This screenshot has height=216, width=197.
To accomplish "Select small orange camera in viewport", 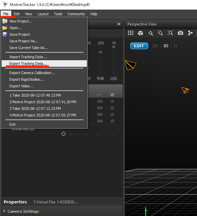I will click(x=185, y=90).
